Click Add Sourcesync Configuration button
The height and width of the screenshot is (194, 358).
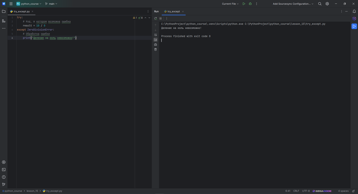[293, 4]
